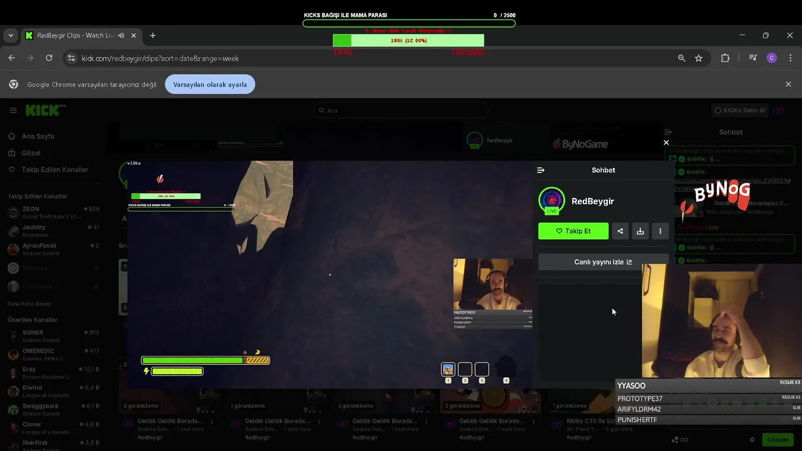Image resolution: width=802 pixels, height=451 pixels.
Task: Open chat settings gear icon
Action: tap(753, 440)
